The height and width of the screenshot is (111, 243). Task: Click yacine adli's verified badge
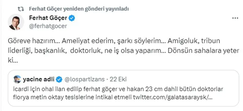point(59,80)
